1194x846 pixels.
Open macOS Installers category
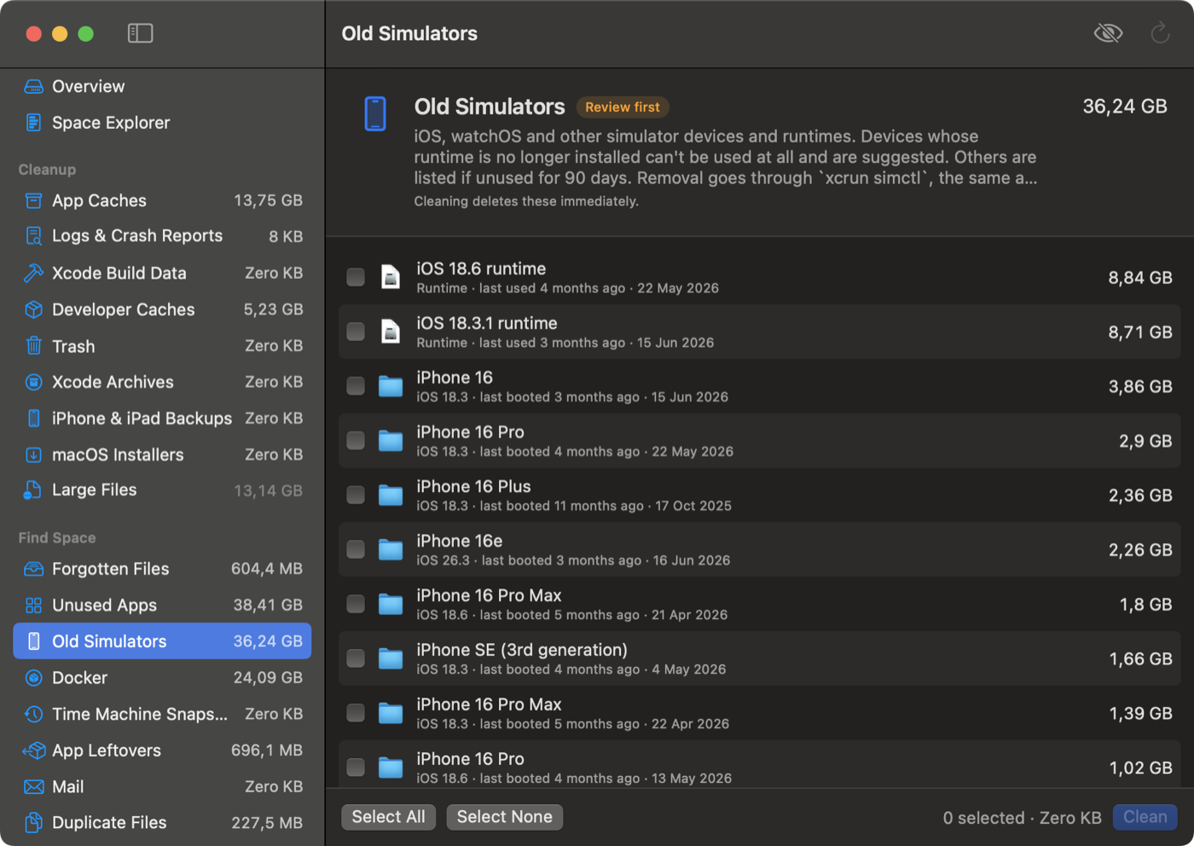pos(162,455)
